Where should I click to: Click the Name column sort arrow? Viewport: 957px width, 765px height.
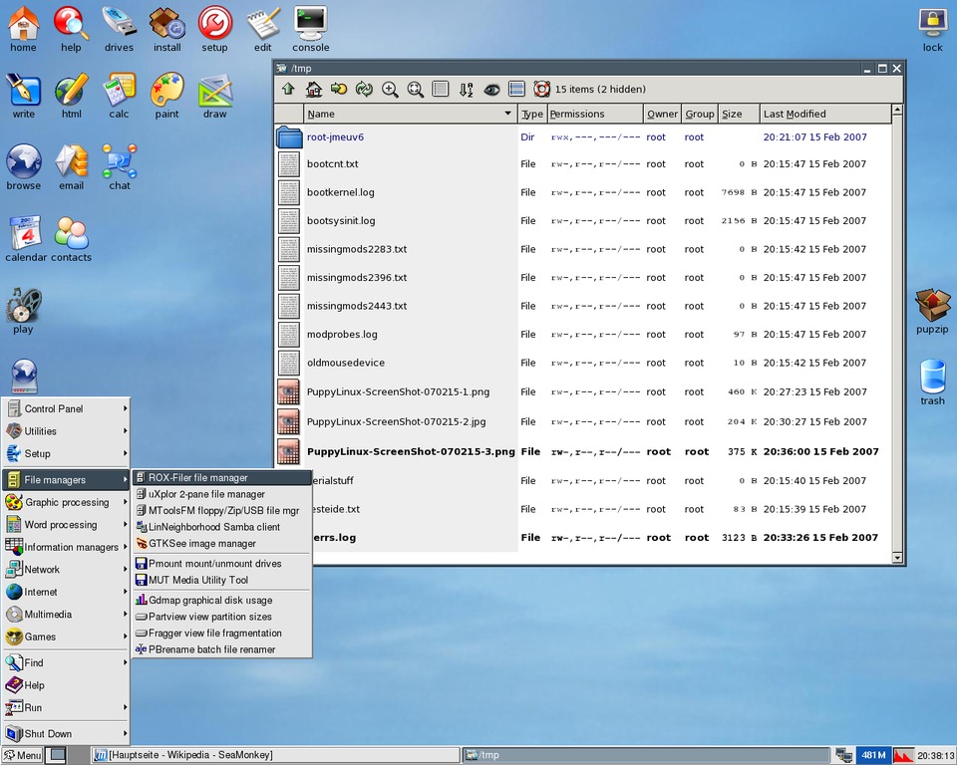508,115
